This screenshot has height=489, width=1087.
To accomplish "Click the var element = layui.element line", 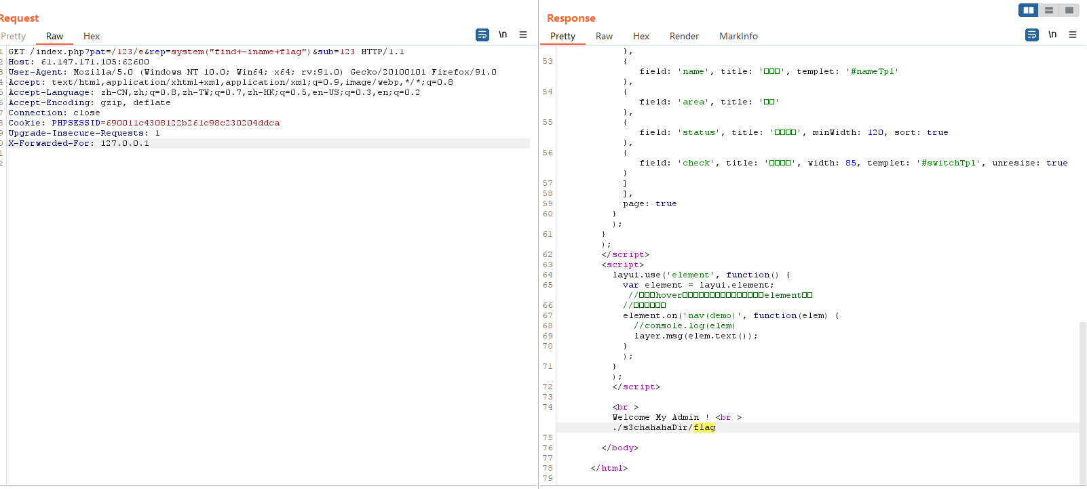I will pos(699,285).
